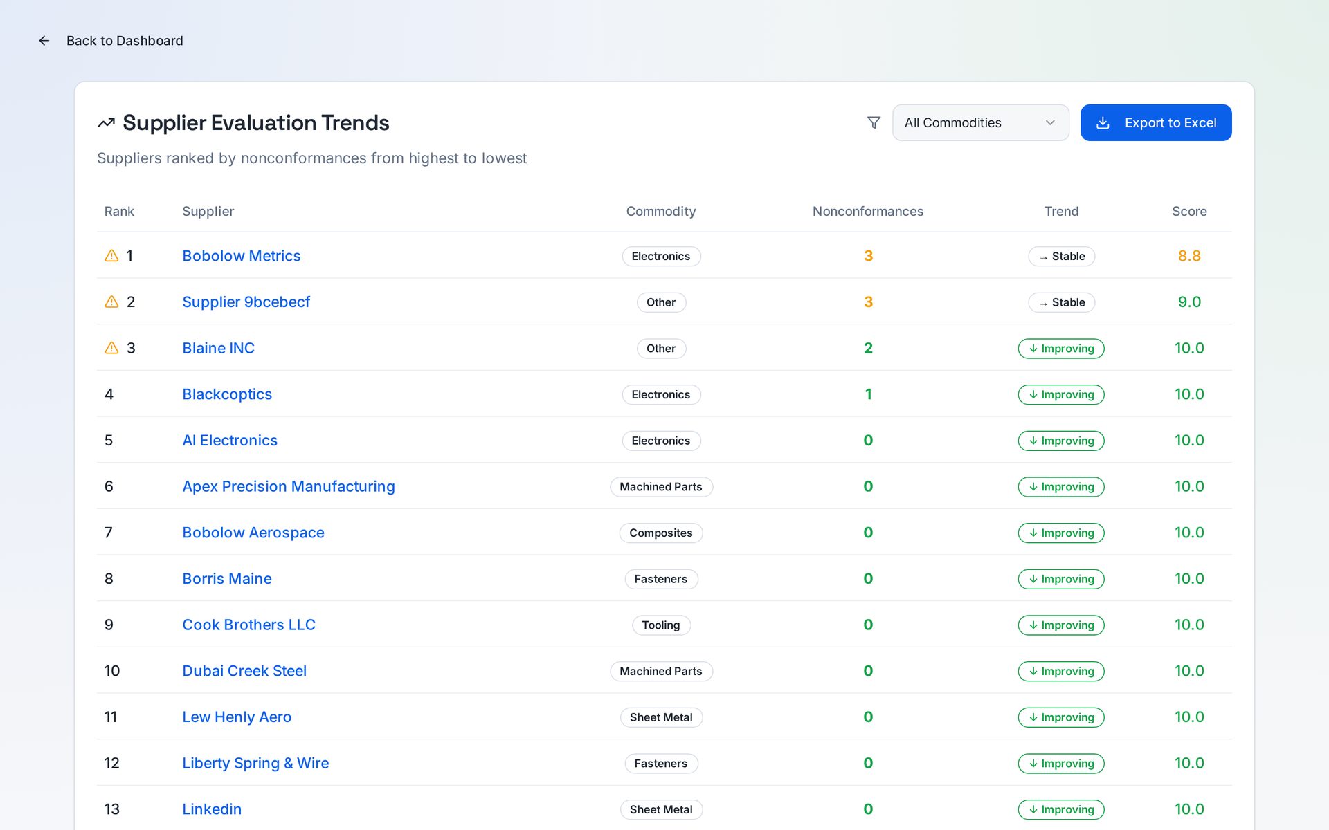Click warning icon for rank 2
Image resolution: width=1329 pixels, height=830 pixels.
(111, 302)
